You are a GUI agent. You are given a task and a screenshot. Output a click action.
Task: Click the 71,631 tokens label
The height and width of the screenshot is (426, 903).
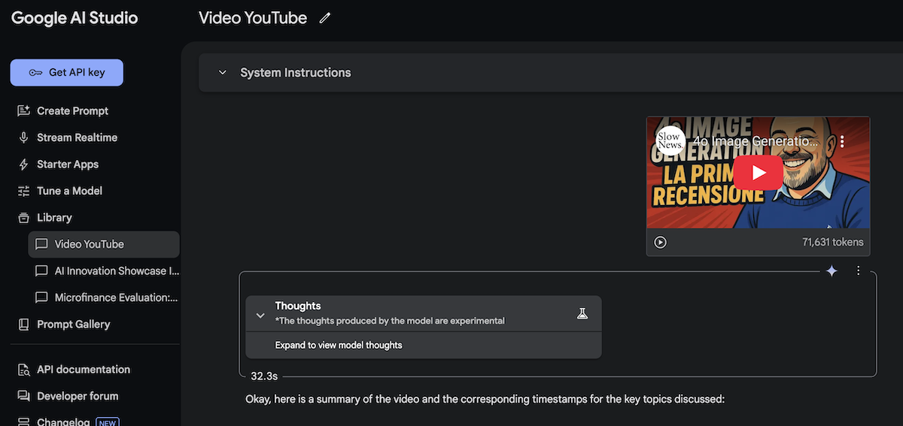tap(833, 242)
